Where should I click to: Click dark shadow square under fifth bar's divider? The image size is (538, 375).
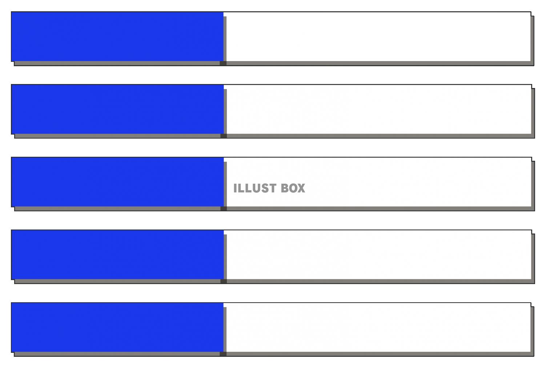[223, 354]
